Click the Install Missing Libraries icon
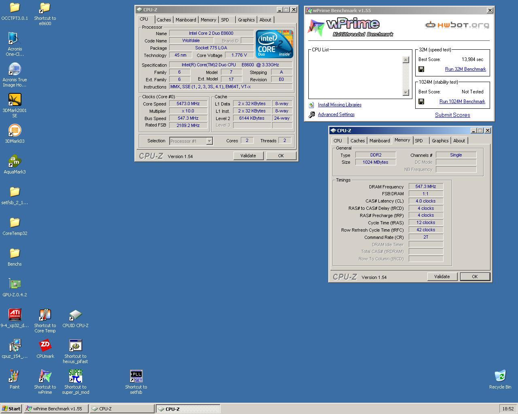The height and width of the screenshot is (414, 518). click(x=312, y=105)
